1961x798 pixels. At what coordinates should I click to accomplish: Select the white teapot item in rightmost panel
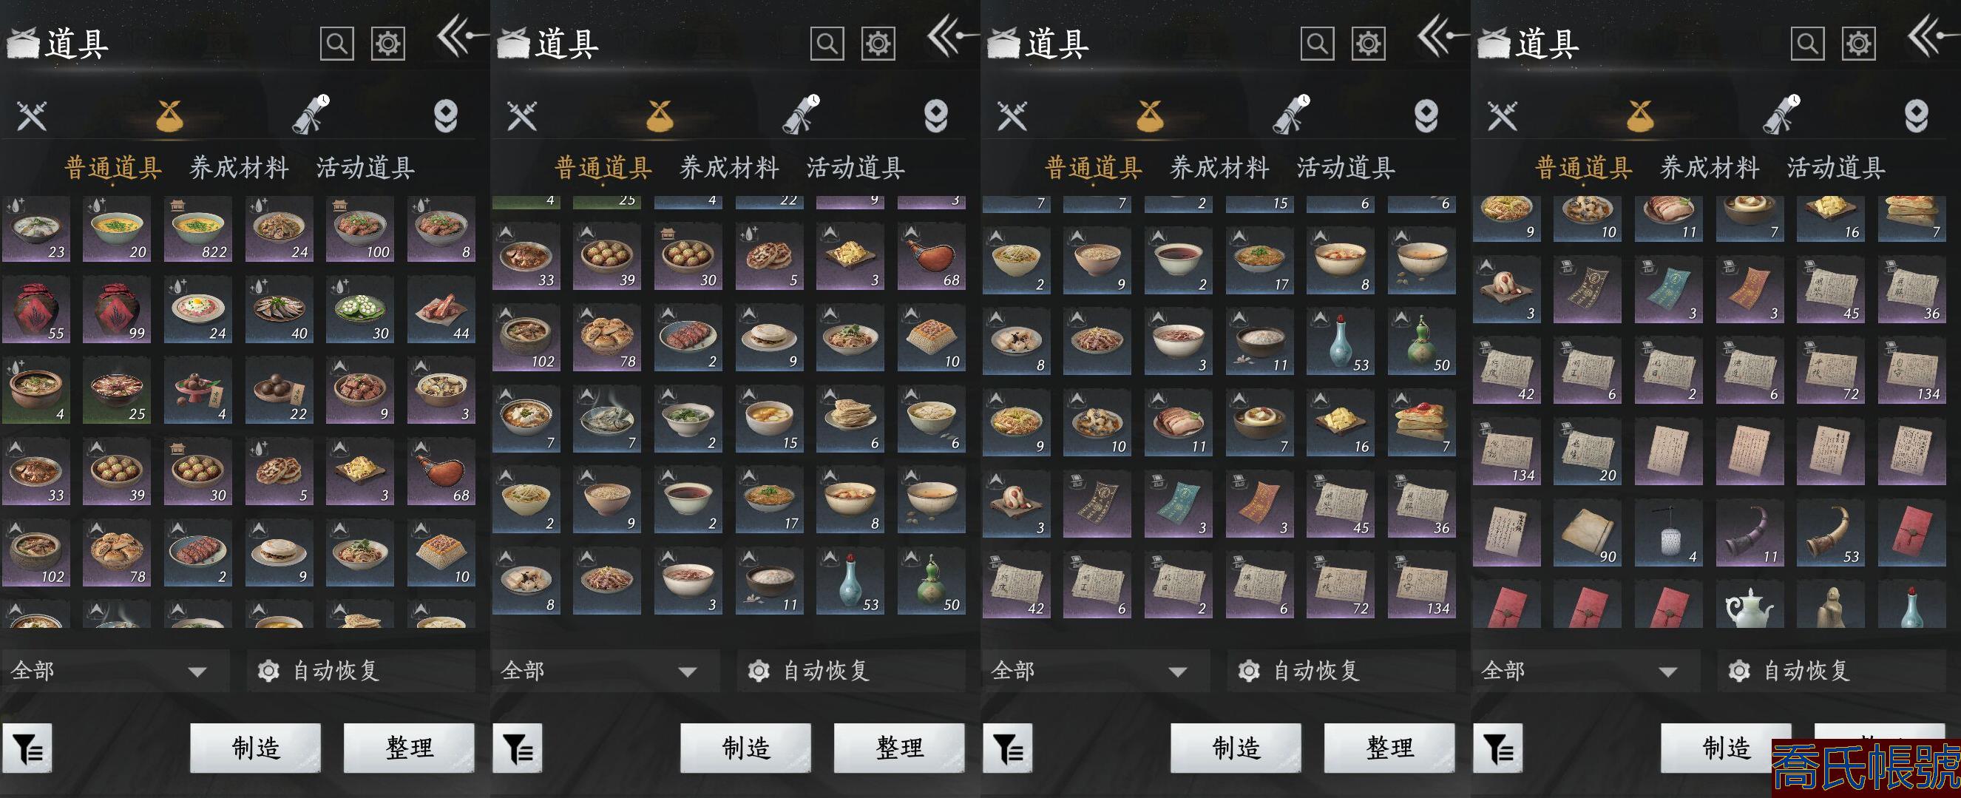click(1750, 607)
